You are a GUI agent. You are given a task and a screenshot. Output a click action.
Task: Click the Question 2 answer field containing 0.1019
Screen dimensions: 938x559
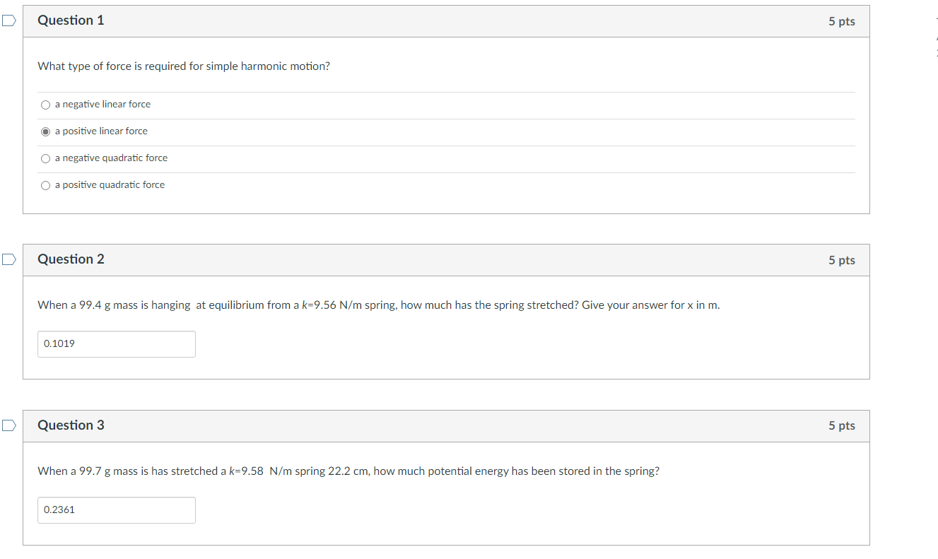tap(117, 344)
